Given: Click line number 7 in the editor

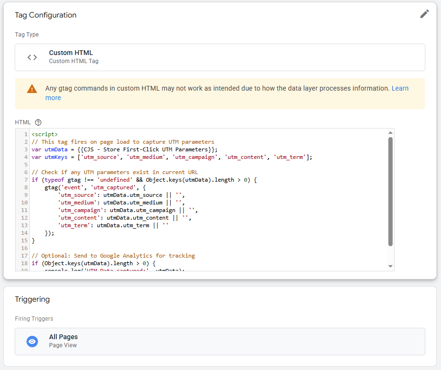Looking at the screenshot, I should [x=26, y=179].
